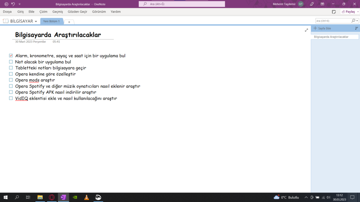This screenshot has width=360, height=202.
Task: Check the 'Not alacak bir uygulama bul' box
Action: (11, 62)
